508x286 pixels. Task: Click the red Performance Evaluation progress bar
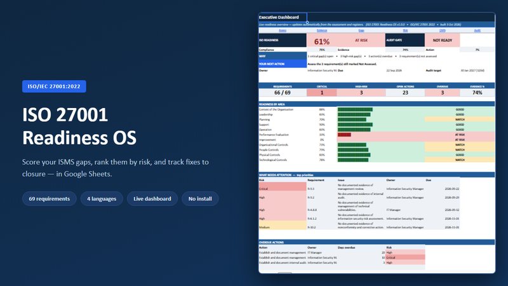(344, 135)
